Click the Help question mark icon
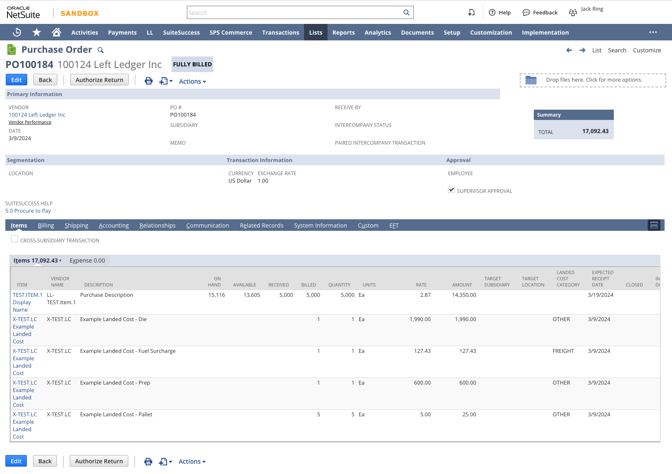The height and width of the screenshot is (474, 672). click(x=492, y=12)
